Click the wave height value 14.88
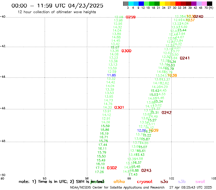Viewport: 216px width, 190px height. pyautogui.click(x=116, y=37)
